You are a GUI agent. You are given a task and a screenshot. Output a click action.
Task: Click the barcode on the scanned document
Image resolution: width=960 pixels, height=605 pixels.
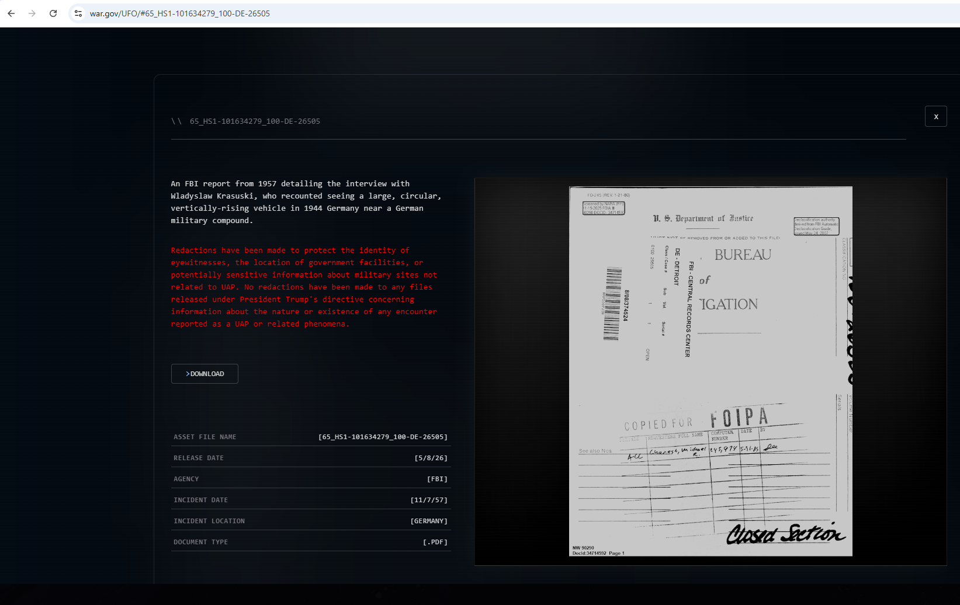coord(612,304)
